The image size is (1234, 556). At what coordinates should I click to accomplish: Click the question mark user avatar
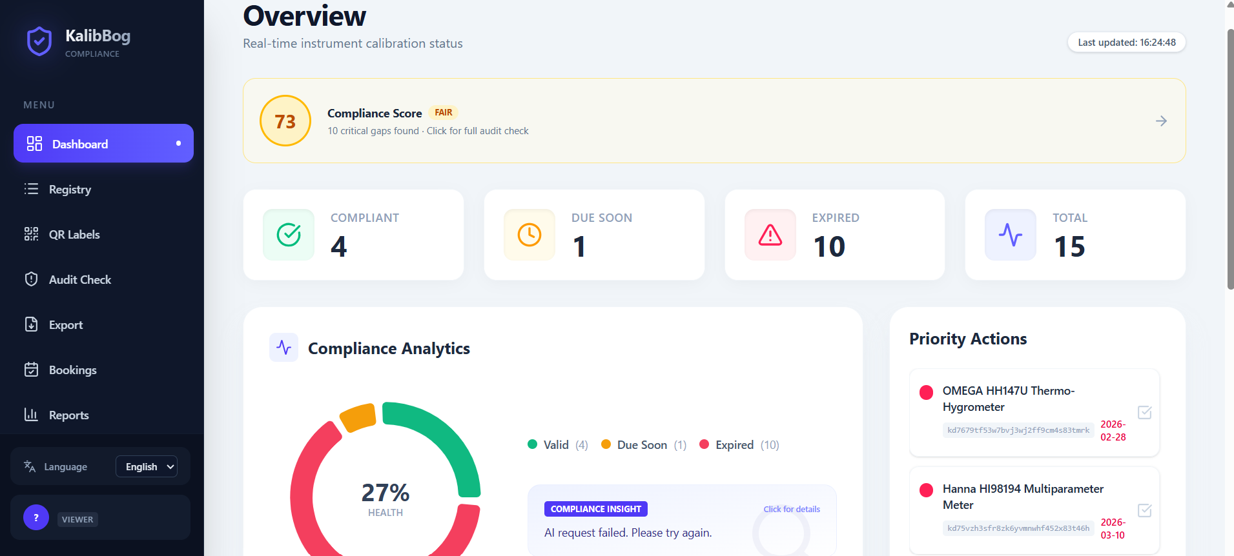click(36, 517)
